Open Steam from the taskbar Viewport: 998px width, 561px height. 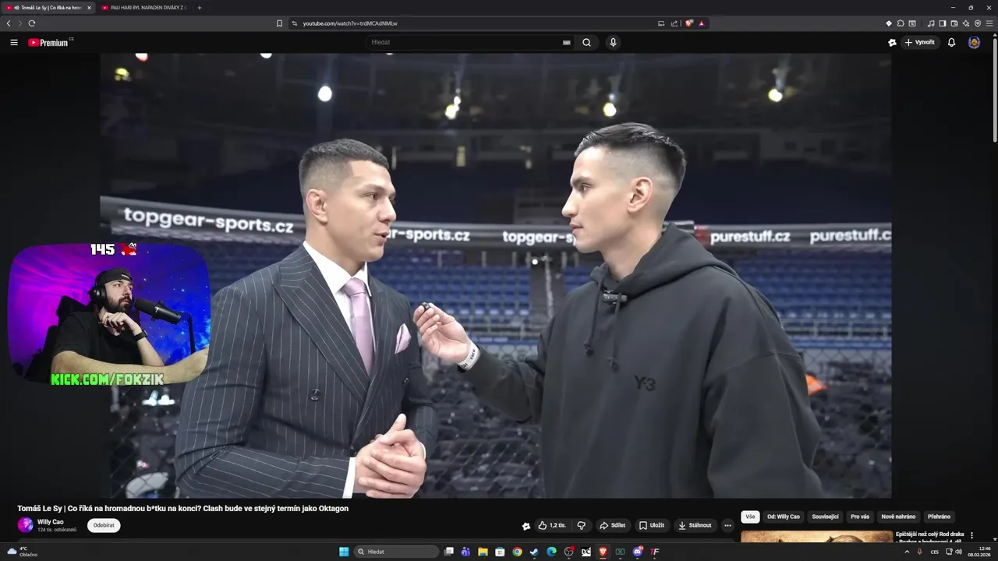pyautogui.click(x=534, y=552)
